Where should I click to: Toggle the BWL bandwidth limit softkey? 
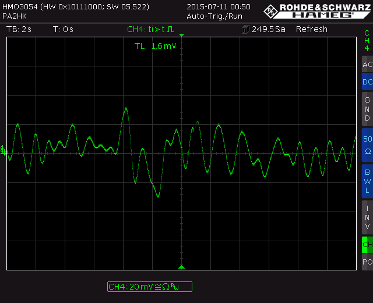tap(367, 181)
